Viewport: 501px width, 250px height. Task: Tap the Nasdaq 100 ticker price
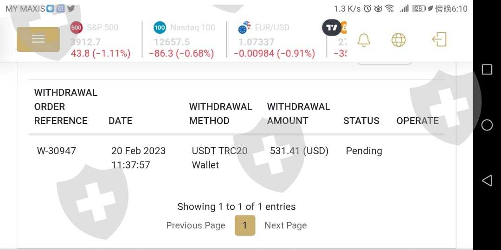pos(172,42)
